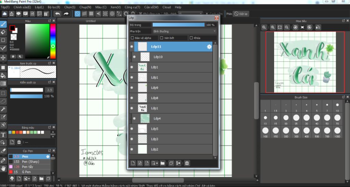Viewport: 350px width, 187px height.
Task: Select the Eraser tool
Action: click(3, 32)
